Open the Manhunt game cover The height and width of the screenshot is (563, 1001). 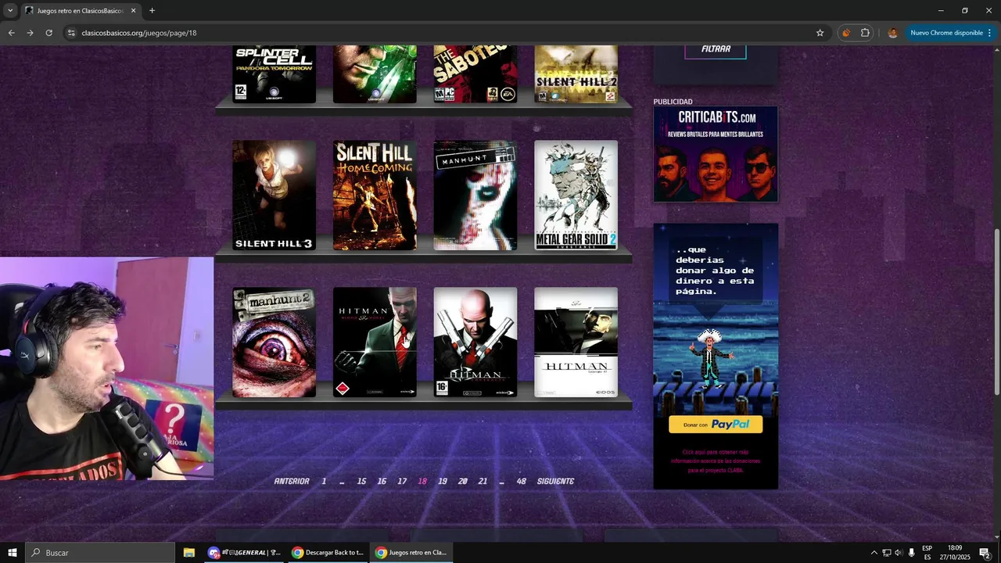click(475, 195)
